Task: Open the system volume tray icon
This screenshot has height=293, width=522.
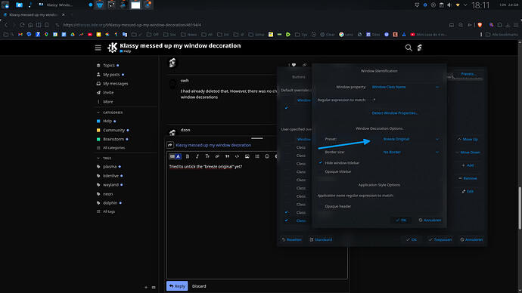Action: (449, 5)
